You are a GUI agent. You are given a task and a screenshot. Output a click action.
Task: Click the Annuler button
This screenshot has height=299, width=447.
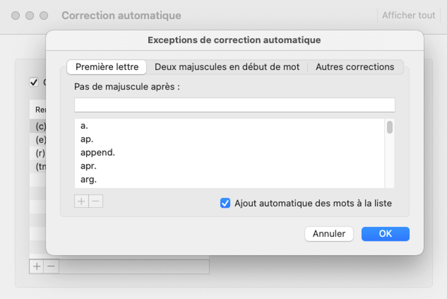(329, 234)
